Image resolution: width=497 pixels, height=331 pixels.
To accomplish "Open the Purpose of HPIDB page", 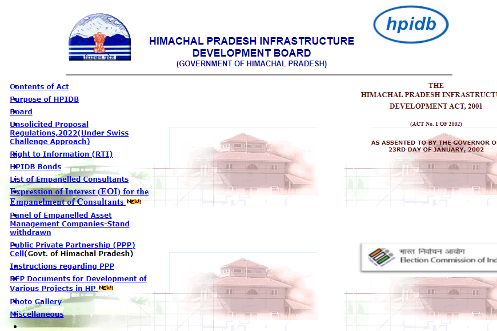I will (x=45, y=99).
